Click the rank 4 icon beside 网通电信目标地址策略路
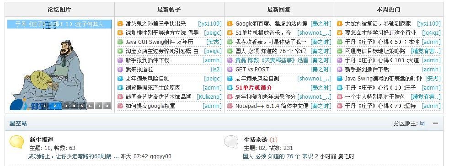449x166 pixels. (x=340, y=51)
